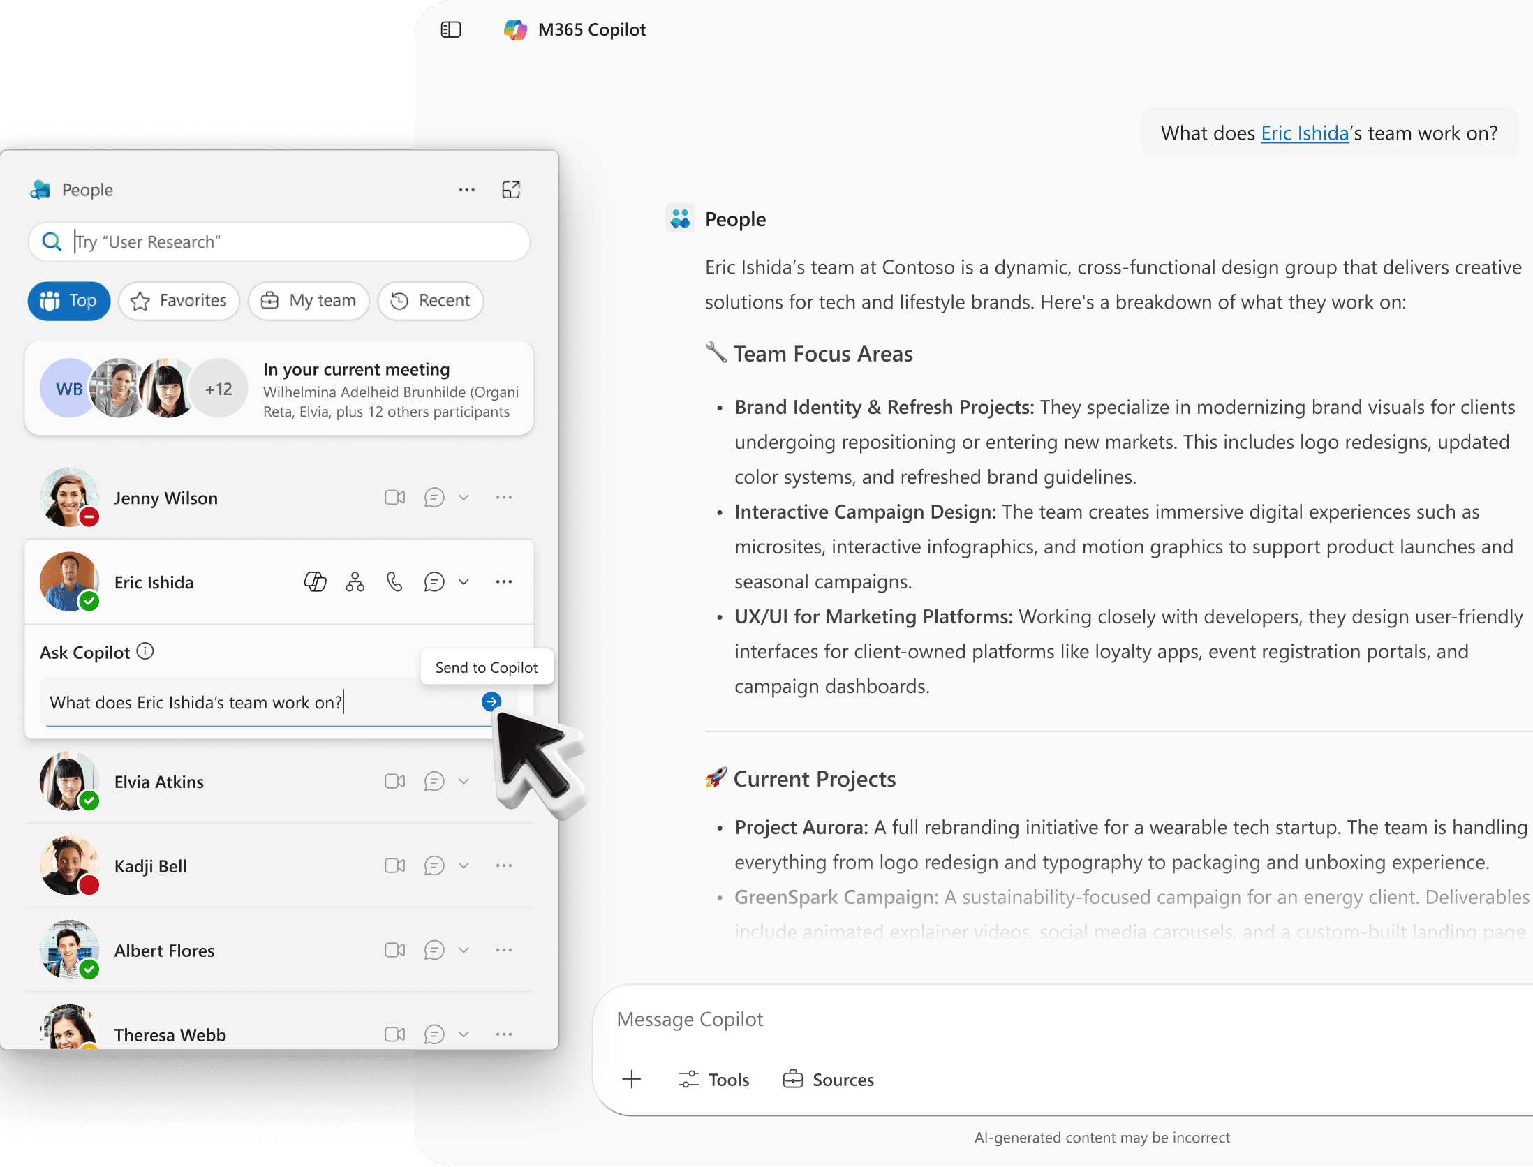Click the +12 participants badge

[x=219, y=389]
